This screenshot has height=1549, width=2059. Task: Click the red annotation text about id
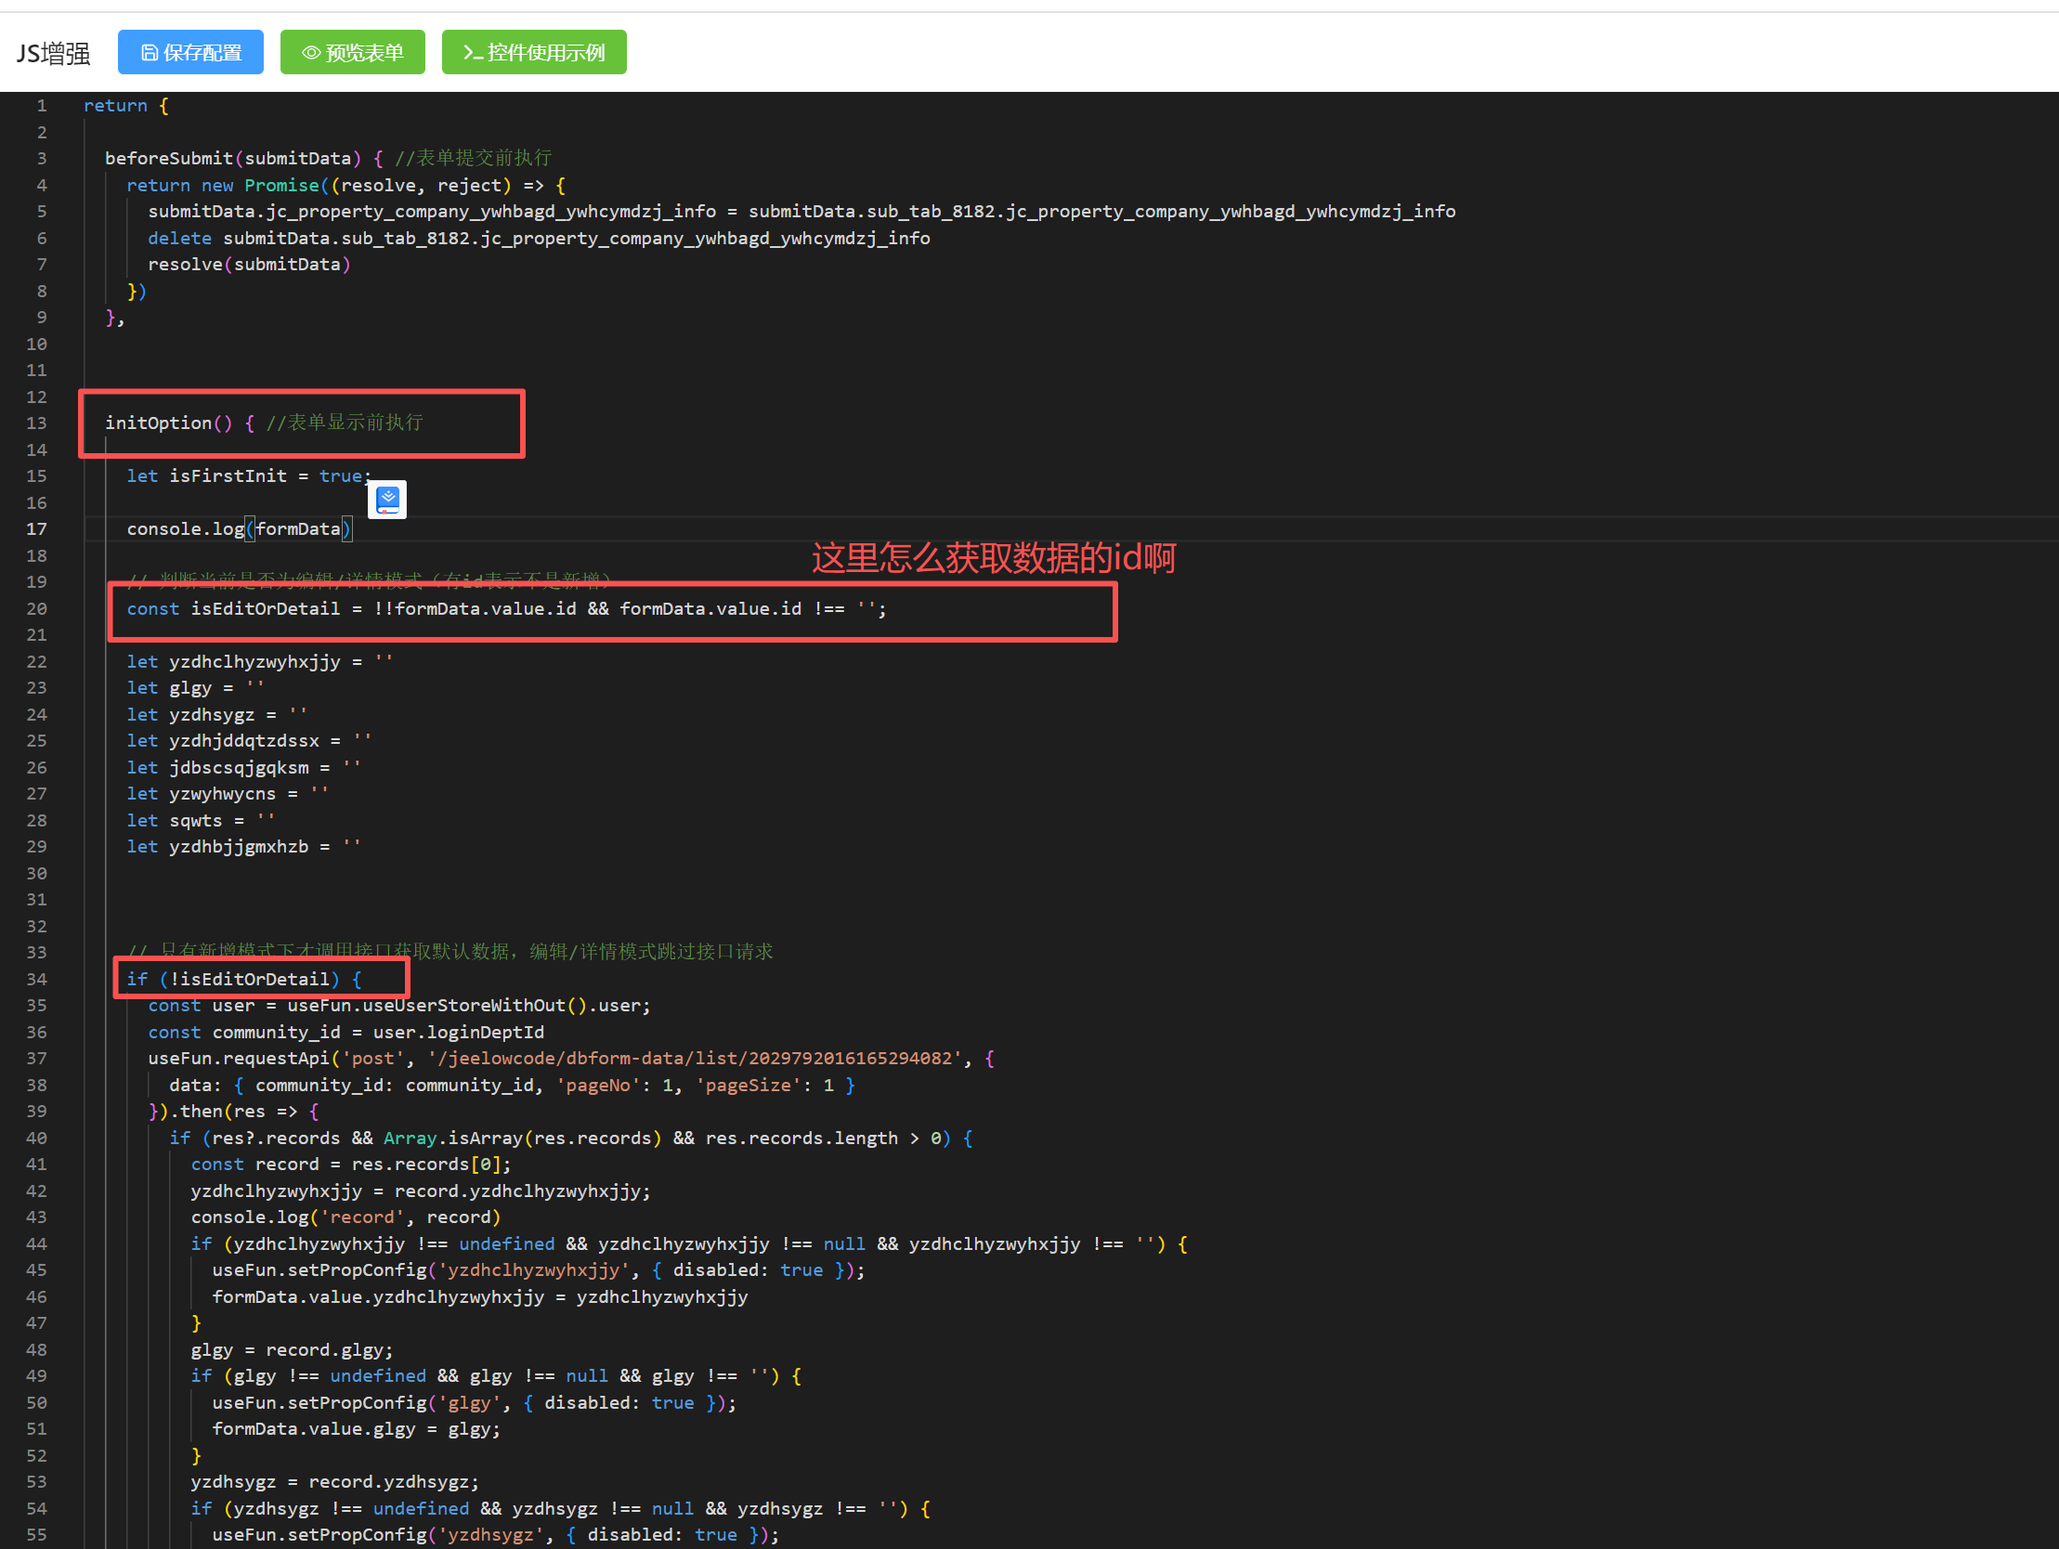993,557
